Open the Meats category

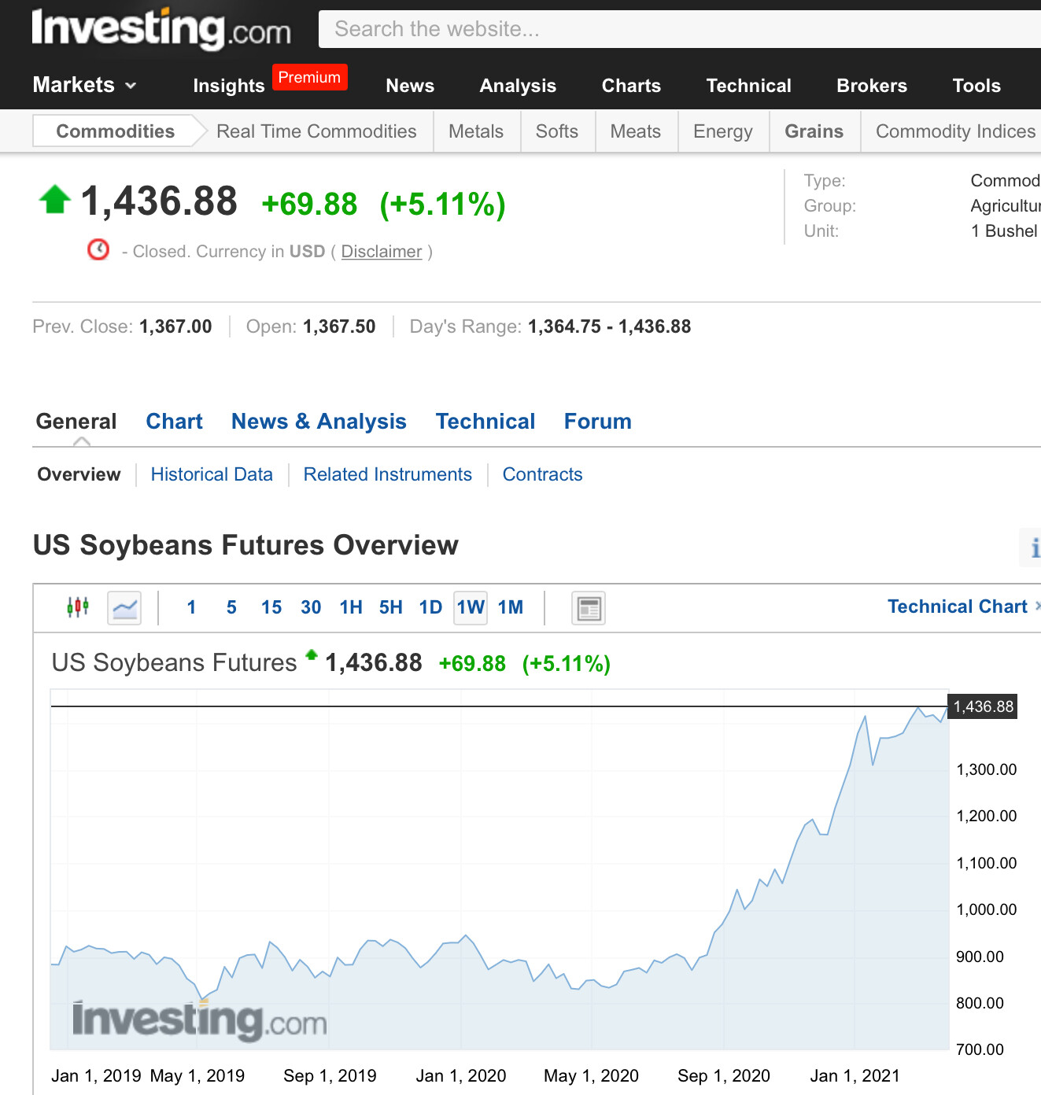pyautogui.click(x=636, y=131)
